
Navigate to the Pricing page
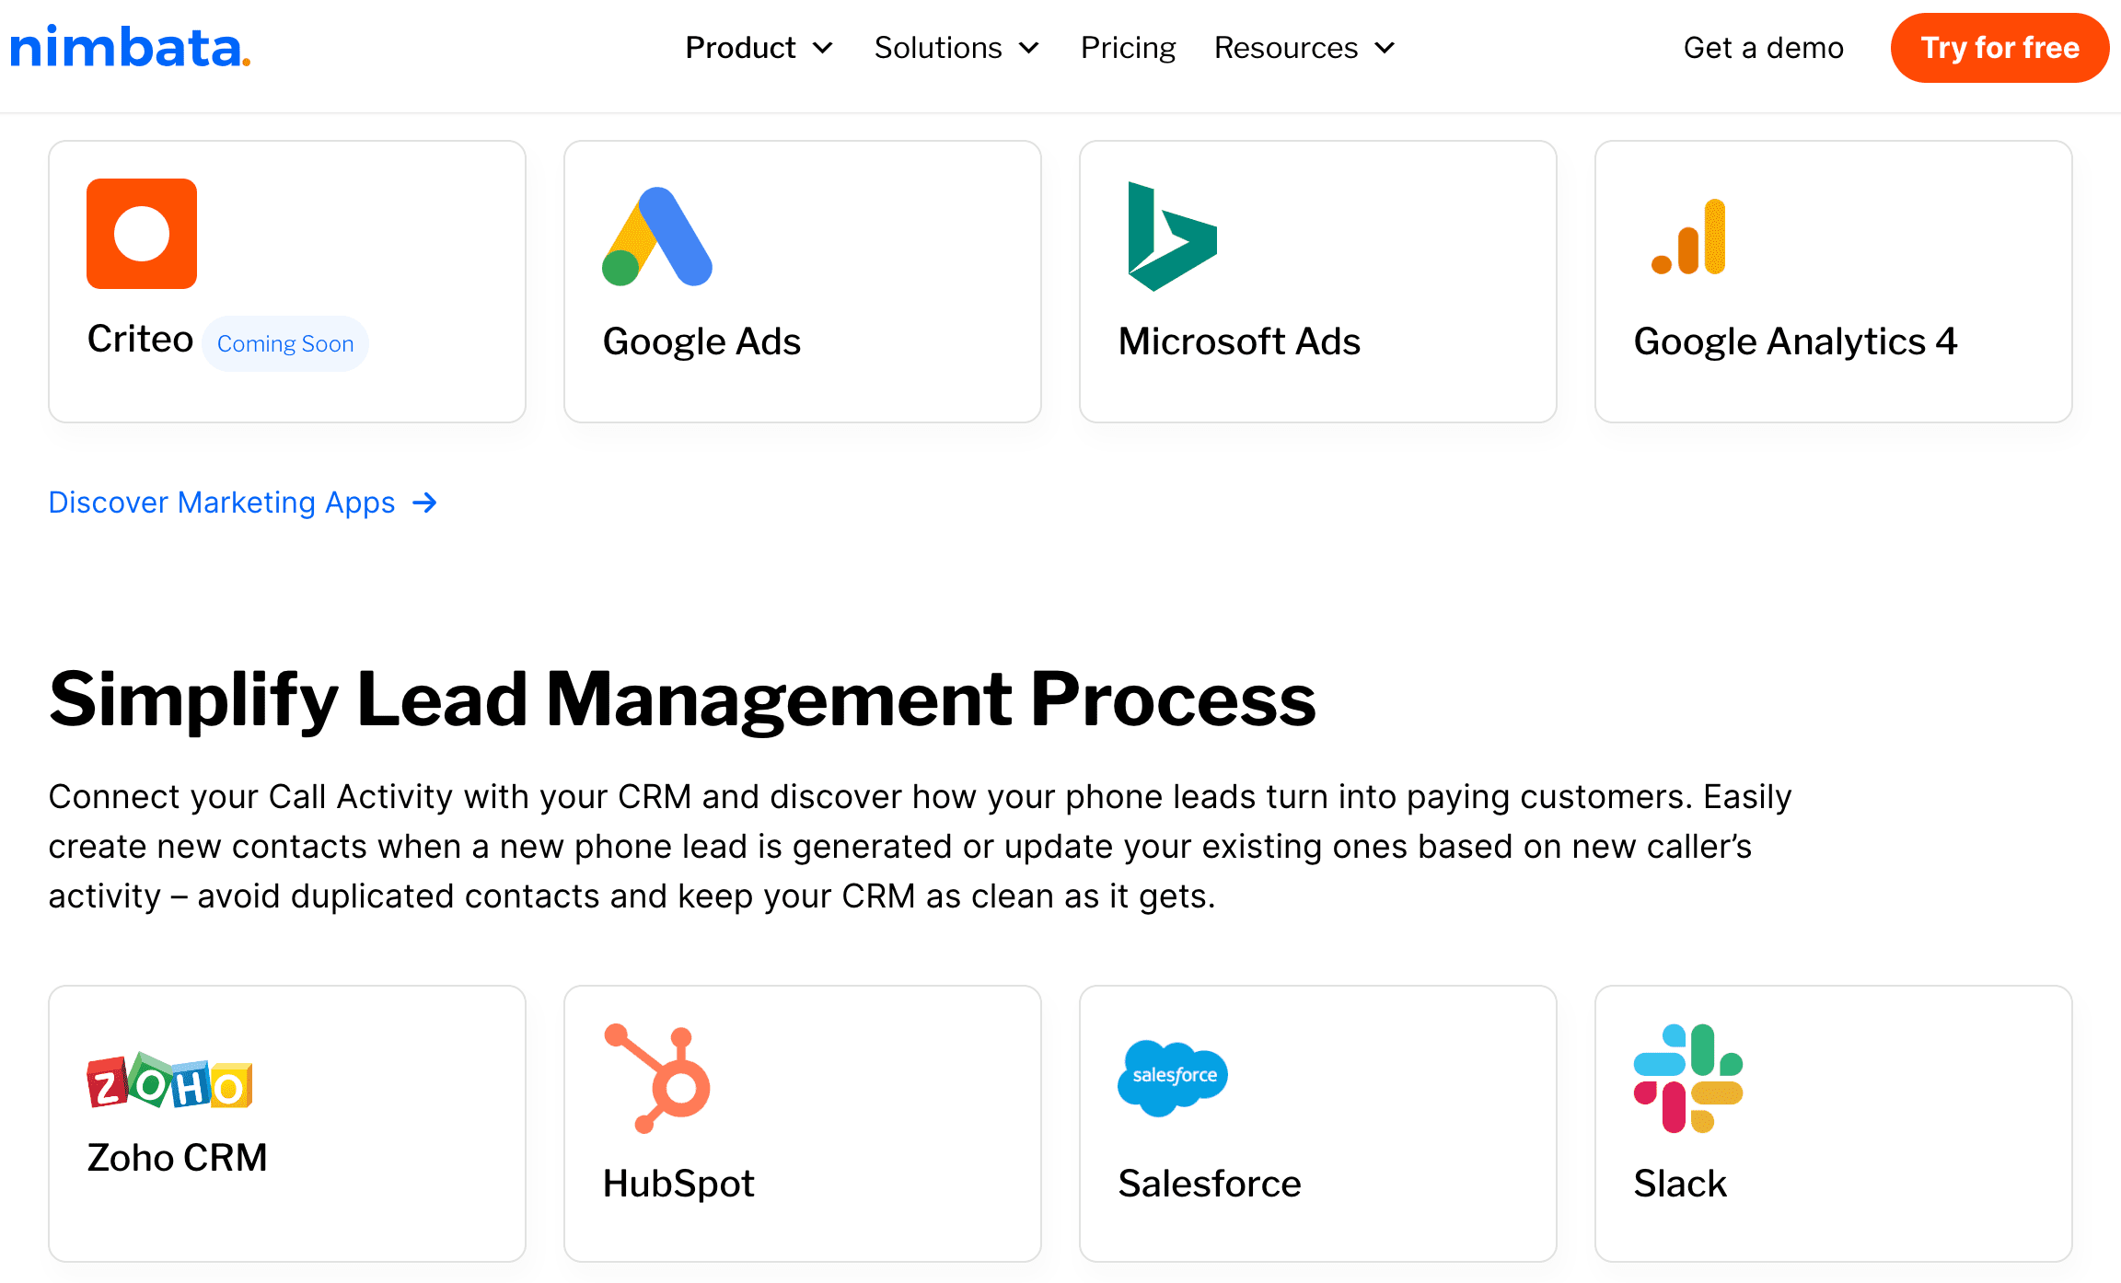coord(1128,48)
